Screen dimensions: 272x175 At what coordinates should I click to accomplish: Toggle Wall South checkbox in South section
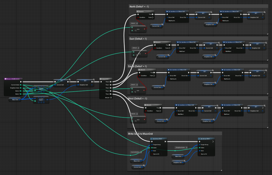tap(178, 79)
